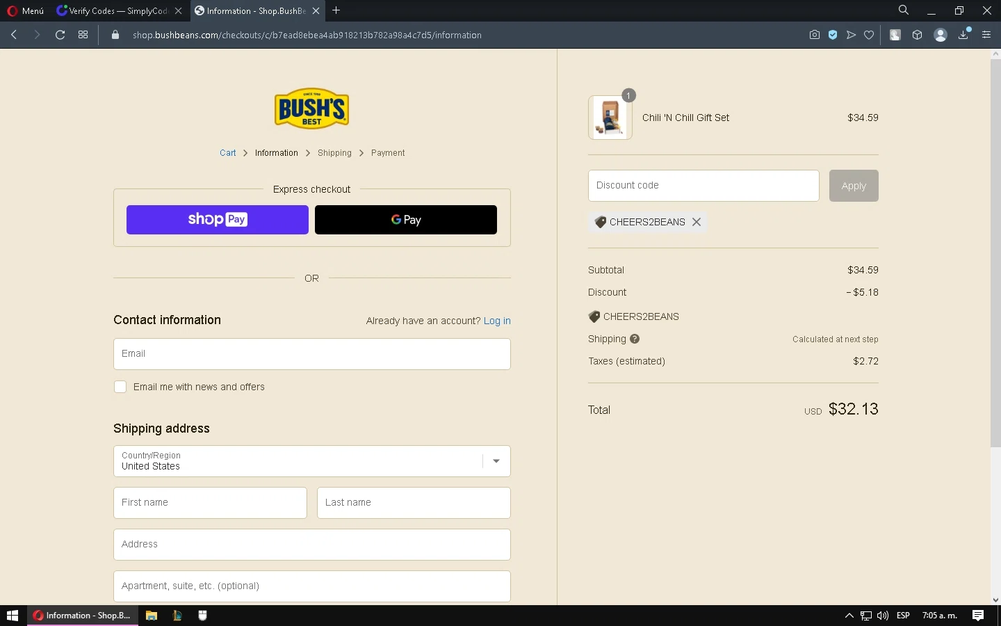Remove the CHEERS2BEANS discount tag
Screen dimensions: 1001x626
696,222
